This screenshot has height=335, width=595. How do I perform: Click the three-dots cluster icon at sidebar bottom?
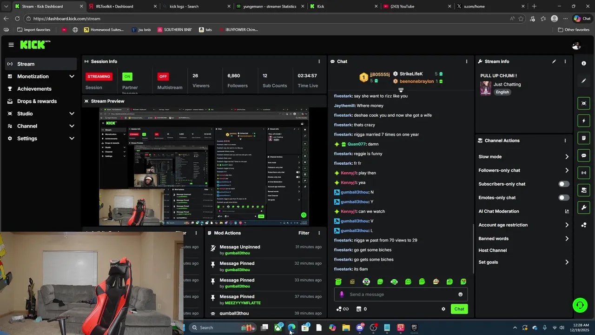click(584, 225)
